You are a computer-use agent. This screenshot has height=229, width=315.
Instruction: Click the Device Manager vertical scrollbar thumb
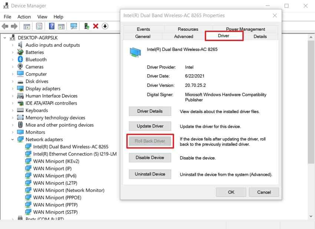click(x=311, y=102)
